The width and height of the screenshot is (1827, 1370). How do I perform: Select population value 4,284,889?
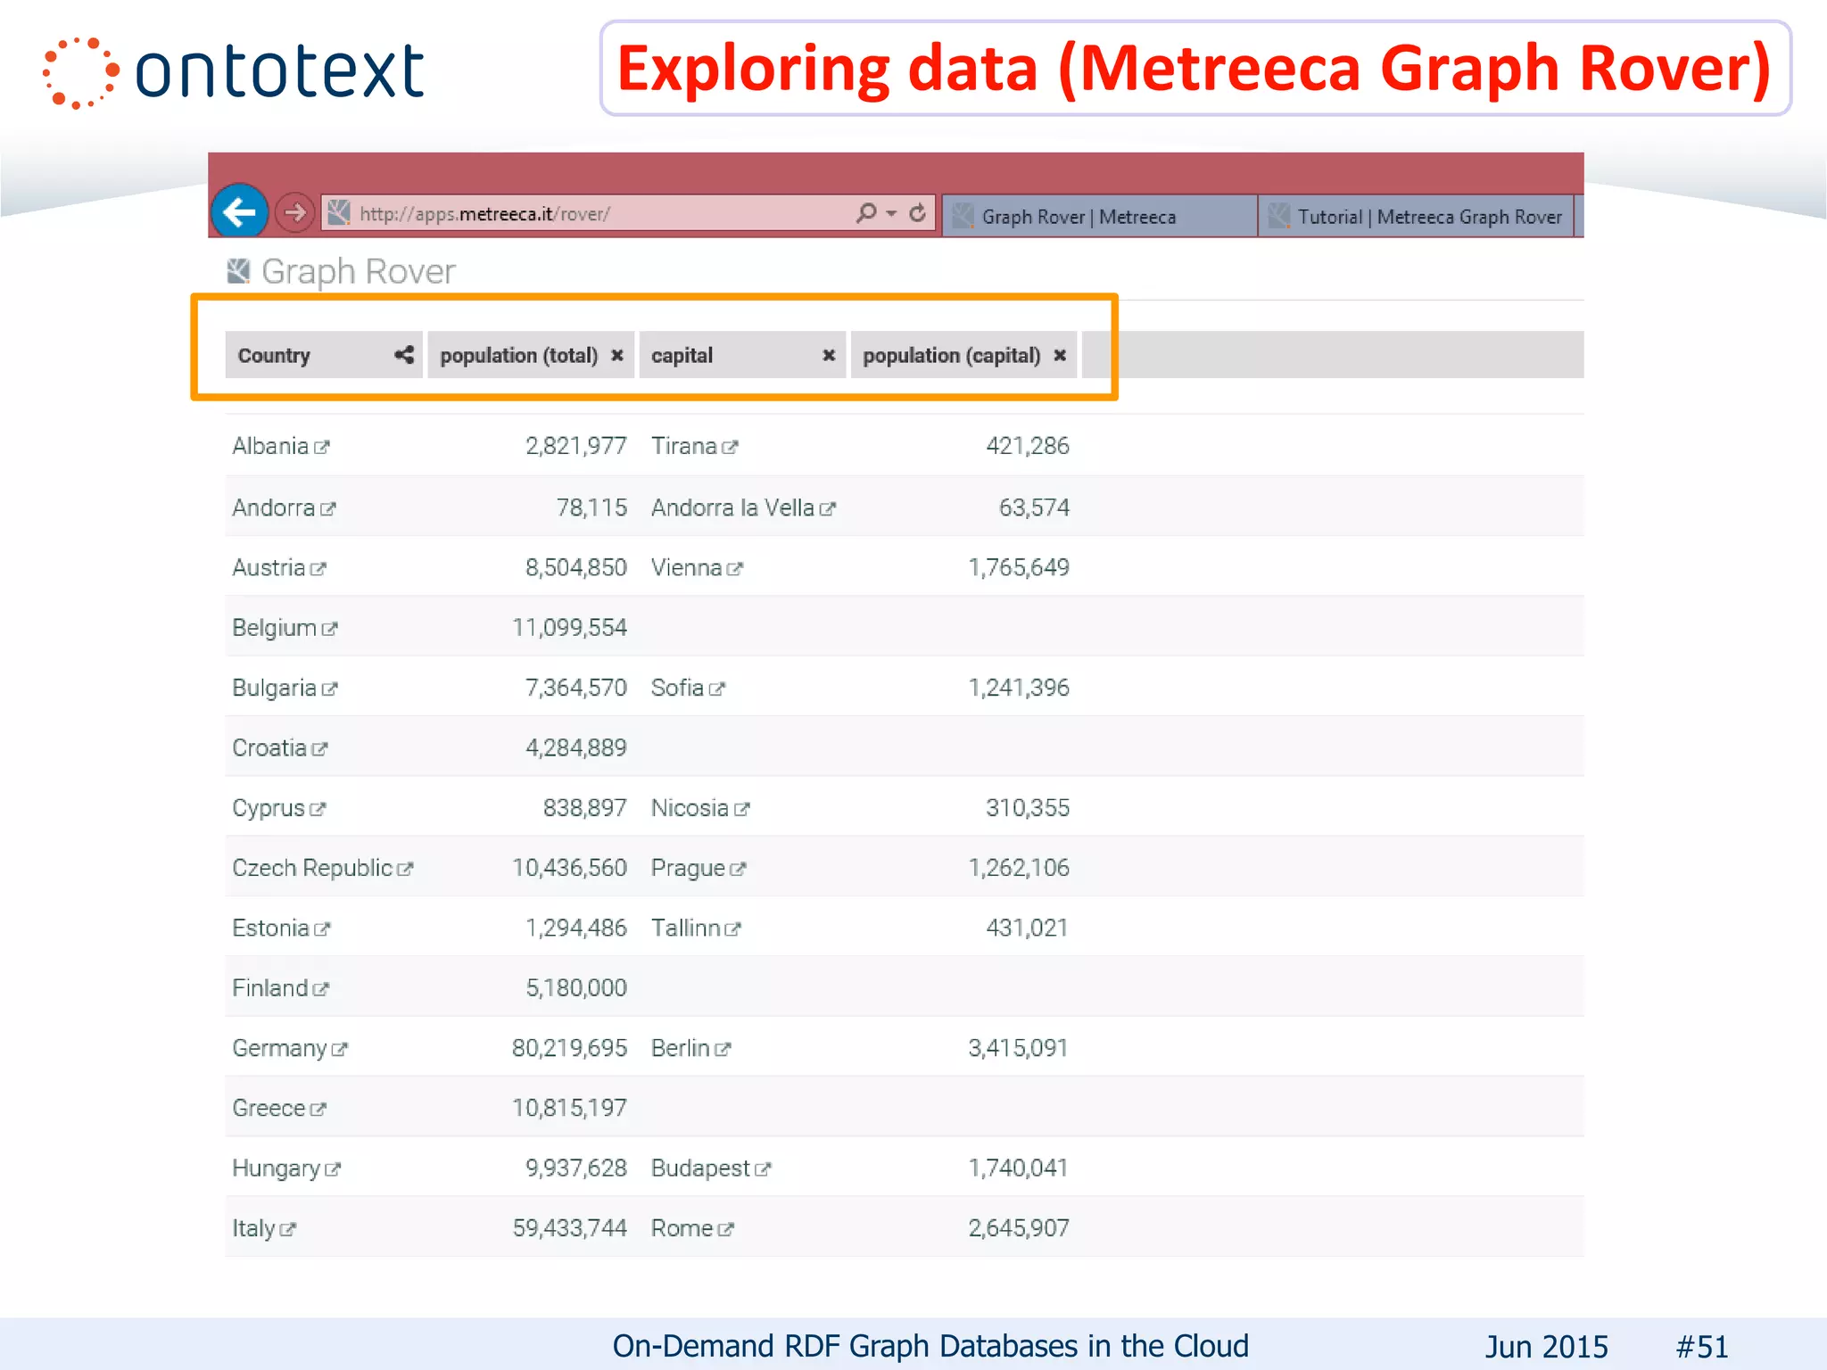[576, 747]
